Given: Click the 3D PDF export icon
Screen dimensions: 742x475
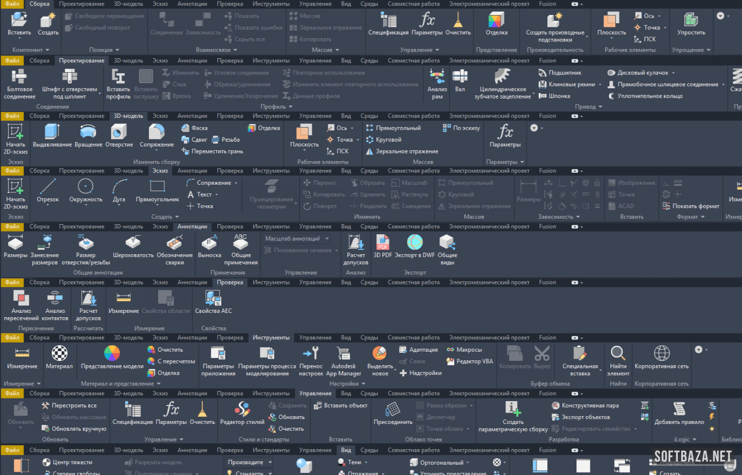Looking at the screenshot, I should [383, 243].
